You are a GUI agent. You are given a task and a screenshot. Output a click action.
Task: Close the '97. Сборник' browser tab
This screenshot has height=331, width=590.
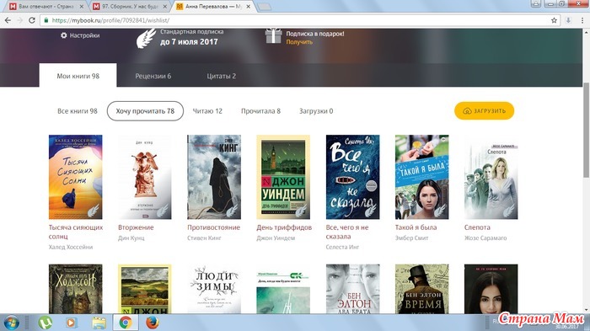point(165,7)
